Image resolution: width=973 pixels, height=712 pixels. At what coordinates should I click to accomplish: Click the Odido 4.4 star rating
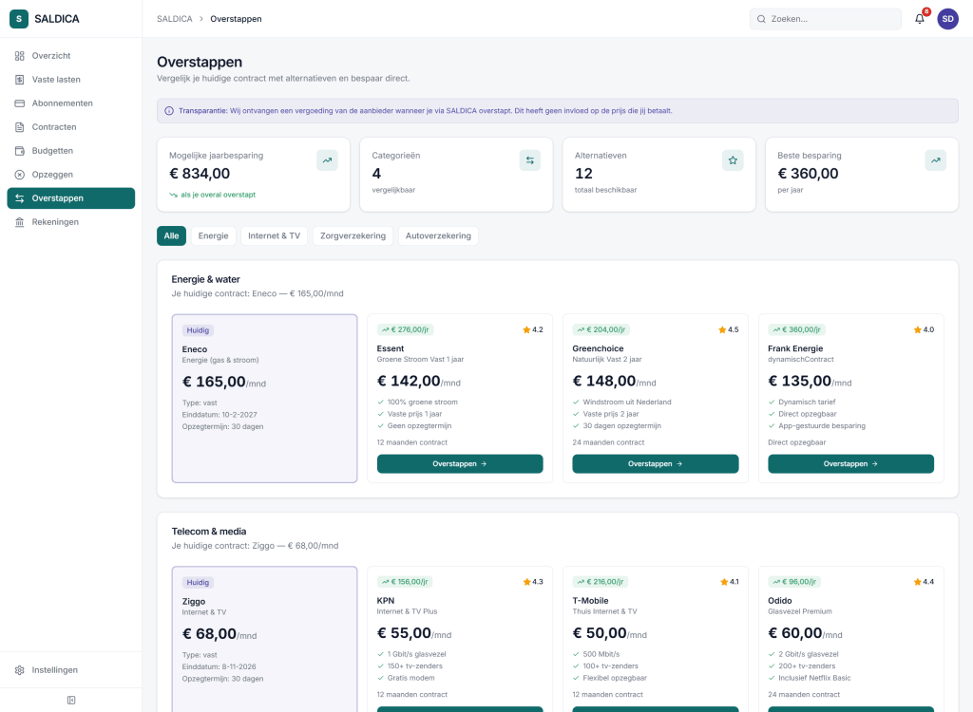(924, 582)
